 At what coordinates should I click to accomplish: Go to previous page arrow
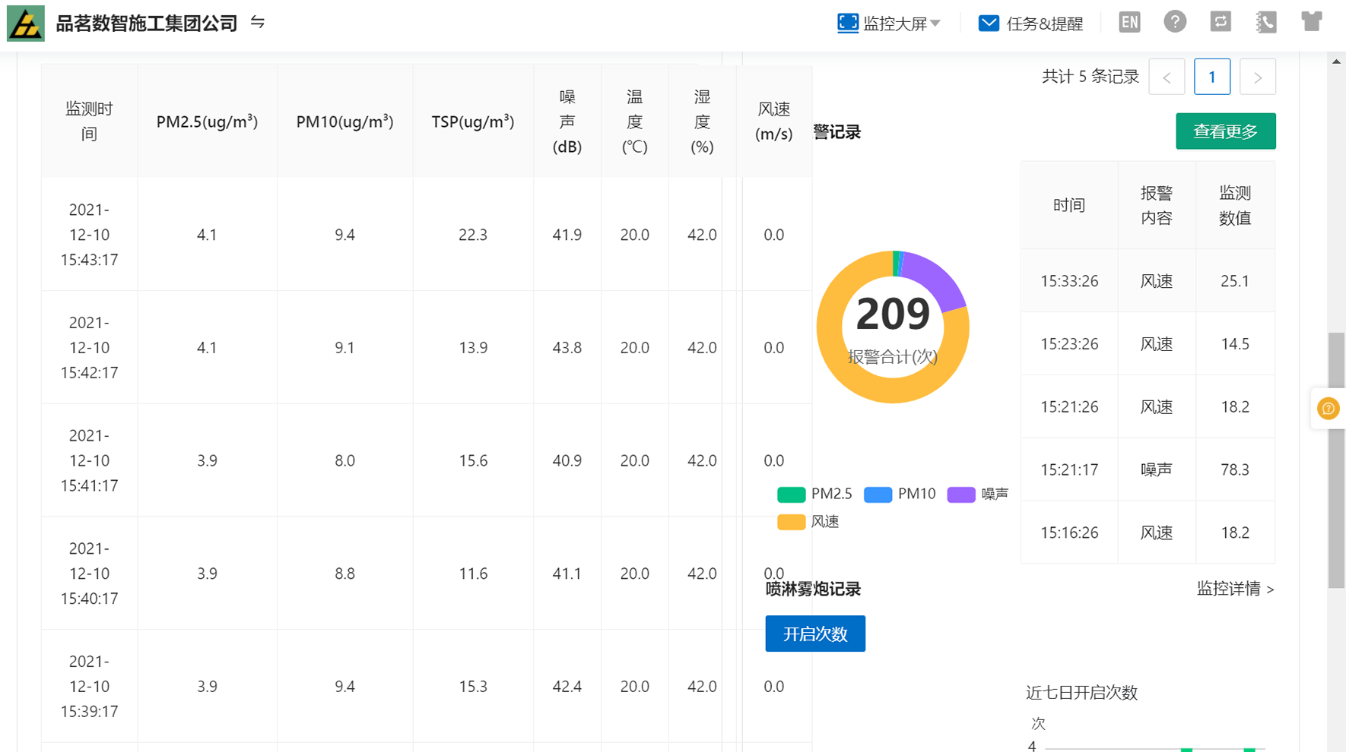coord(1167,77)
